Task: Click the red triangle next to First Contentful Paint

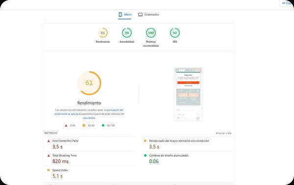Action: 49,141
